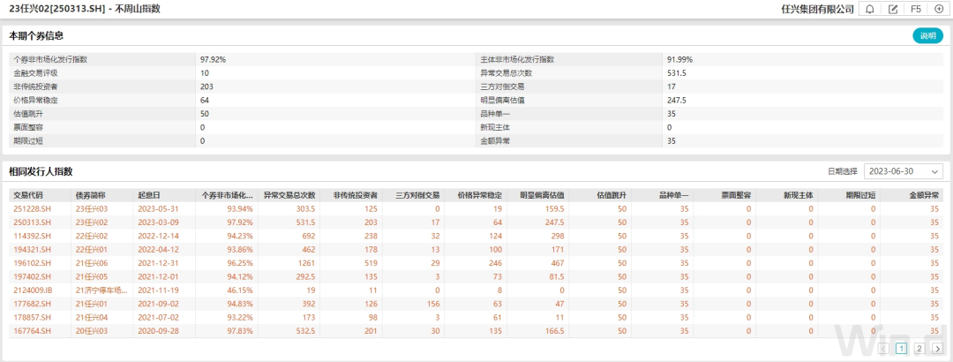Click the 主体非市场化发行指数 value 91.99%
This screenshot has width=953, height=362.
[679, 60]
